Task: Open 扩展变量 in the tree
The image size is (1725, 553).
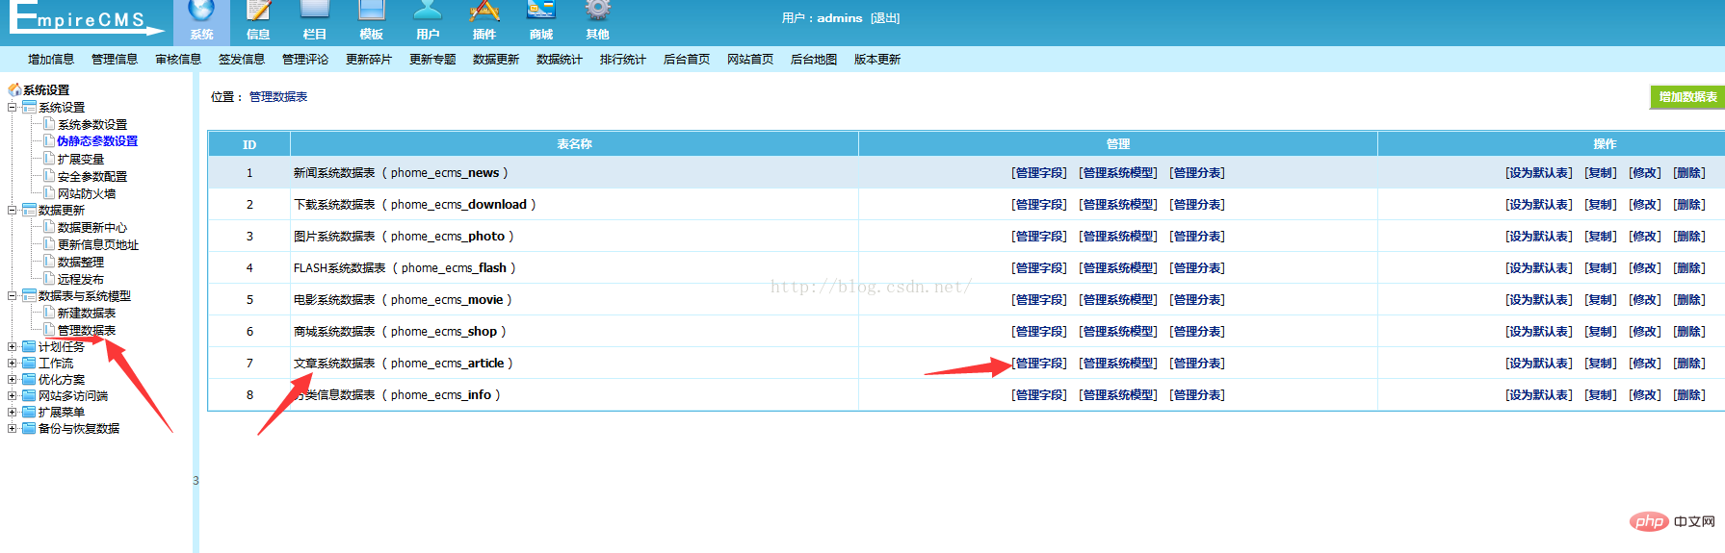Action: point(80,159)
